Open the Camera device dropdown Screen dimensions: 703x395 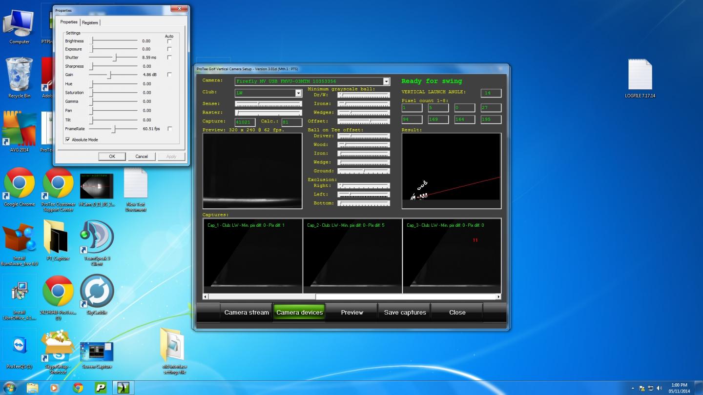pos(386,81)
